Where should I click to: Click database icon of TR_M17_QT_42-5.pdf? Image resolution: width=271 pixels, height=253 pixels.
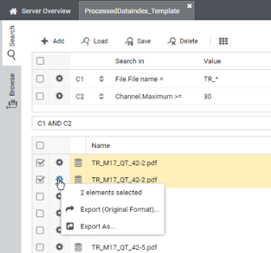(78, 247)
